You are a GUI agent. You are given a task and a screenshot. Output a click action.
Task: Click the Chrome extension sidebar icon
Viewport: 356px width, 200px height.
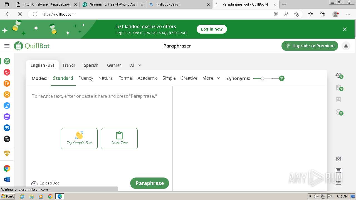tap(7, 168)
